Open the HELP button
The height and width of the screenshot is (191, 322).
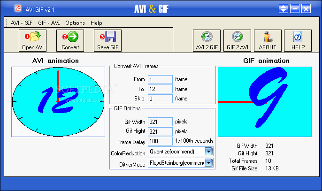298,40
